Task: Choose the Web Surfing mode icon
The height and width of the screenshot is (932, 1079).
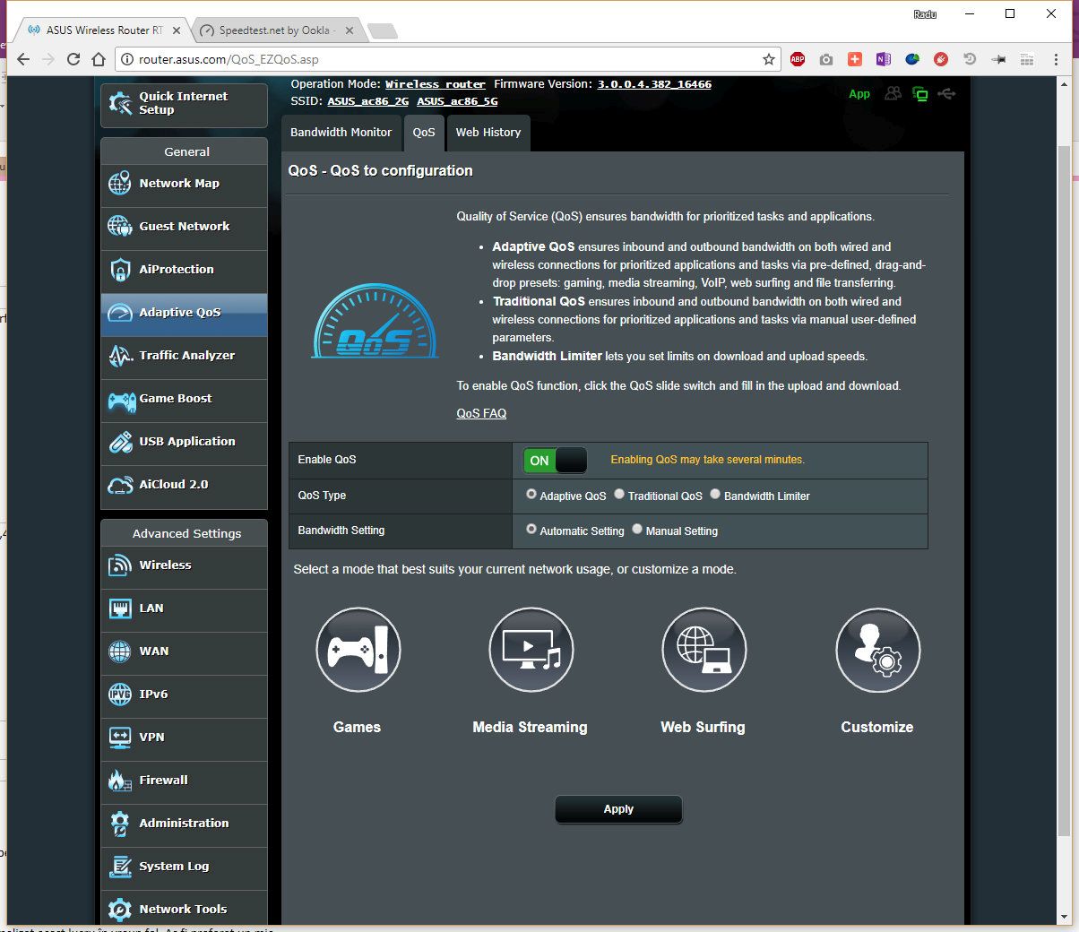Action: pyautogui.click(x=704, y=651)
